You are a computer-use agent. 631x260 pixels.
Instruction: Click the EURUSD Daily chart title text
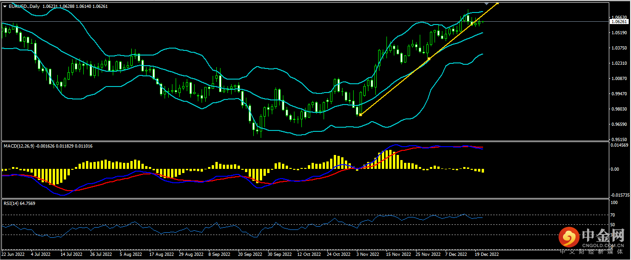coord(25,6)
